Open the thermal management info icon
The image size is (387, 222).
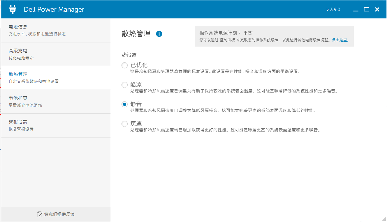pyautogui.click(x=159, y=34)
